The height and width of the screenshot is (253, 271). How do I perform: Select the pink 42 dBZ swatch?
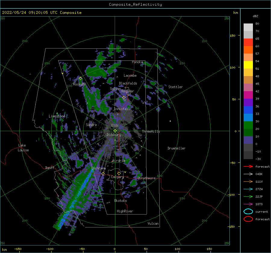point(248,87)
